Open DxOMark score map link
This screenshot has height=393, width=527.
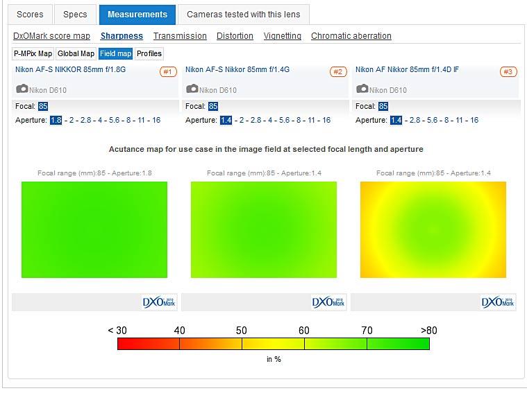point(51,36)
